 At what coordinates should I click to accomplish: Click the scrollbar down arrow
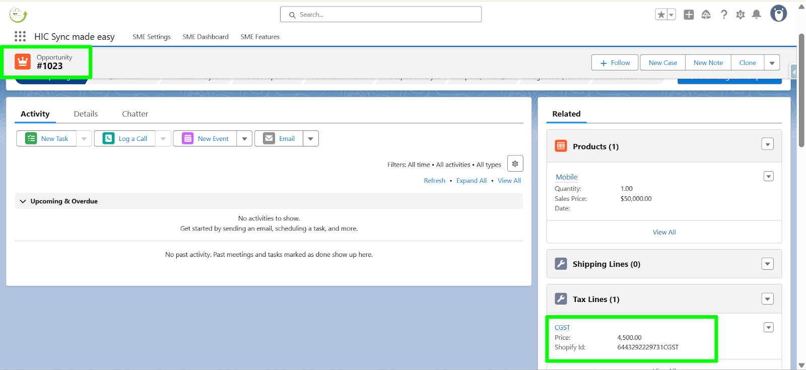coord(801,365)
